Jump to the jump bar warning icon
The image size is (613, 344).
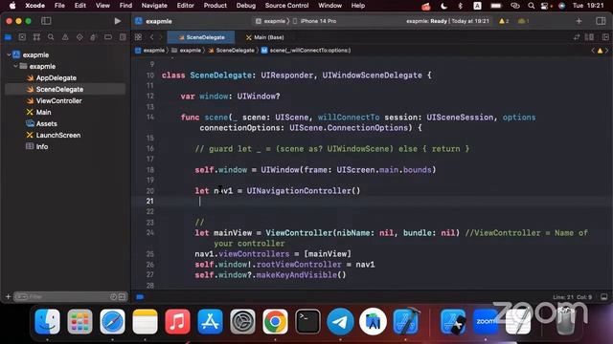pos(600,51)
